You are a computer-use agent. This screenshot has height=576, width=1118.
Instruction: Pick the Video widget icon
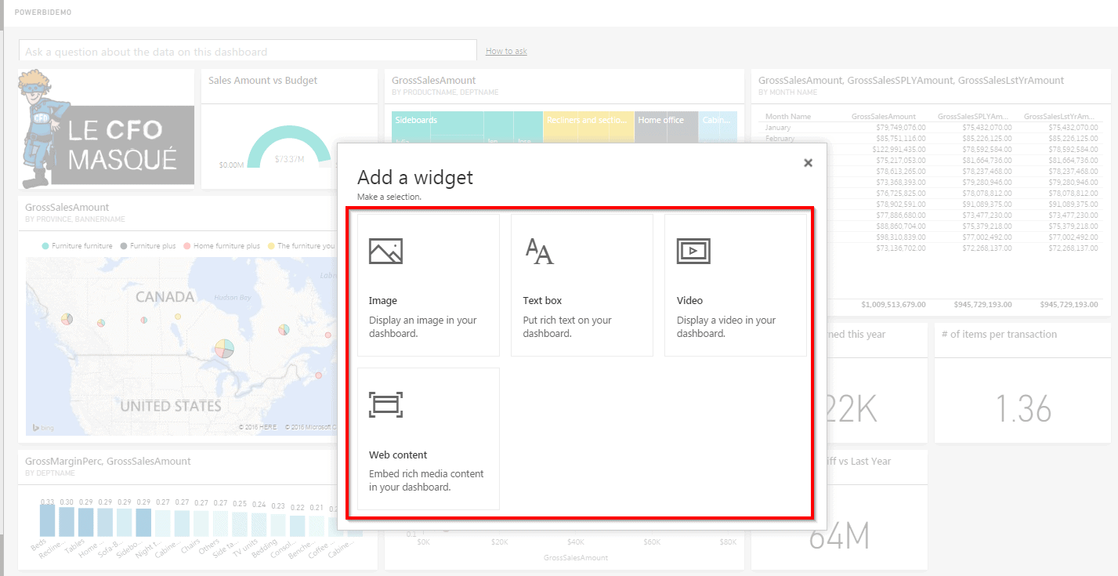click(693, 251)
